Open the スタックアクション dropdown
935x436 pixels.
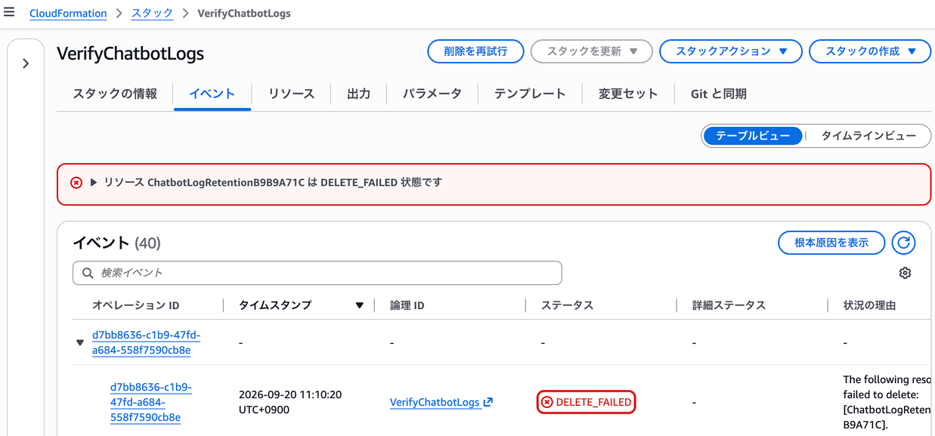tap(731, 51)
